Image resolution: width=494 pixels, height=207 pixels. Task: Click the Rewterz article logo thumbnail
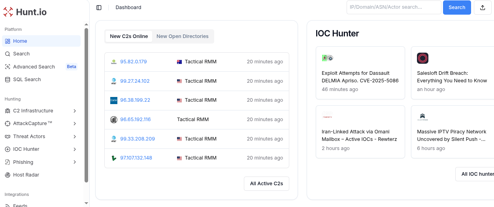point(327,117)
